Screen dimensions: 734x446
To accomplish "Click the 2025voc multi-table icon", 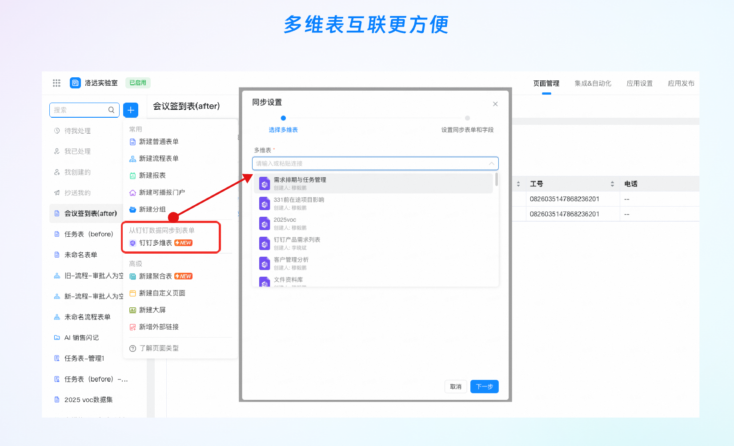I will pyautogui.click(x=265, y=223).
